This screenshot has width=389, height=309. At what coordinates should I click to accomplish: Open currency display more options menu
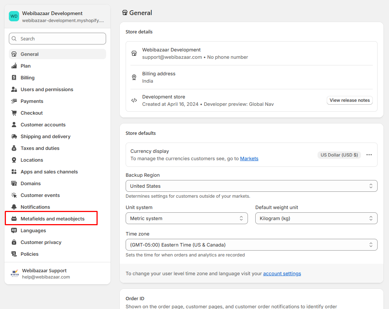pyautogui.click(x=369, y=155)
